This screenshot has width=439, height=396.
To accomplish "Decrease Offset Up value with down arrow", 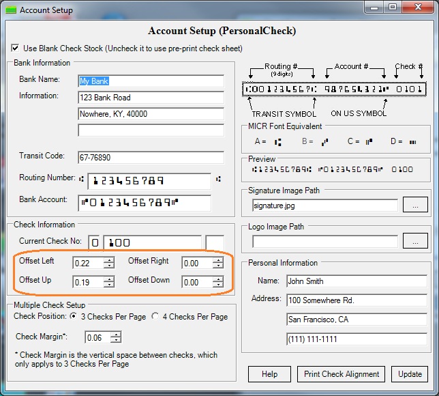I will point(109,285).
